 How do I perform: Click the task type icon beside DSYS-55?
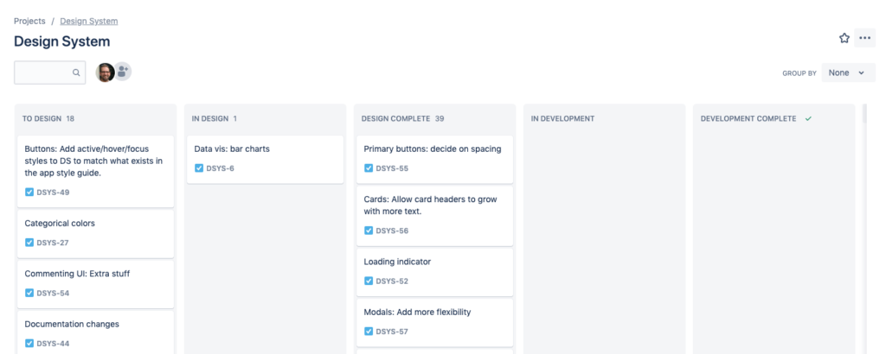369,168
